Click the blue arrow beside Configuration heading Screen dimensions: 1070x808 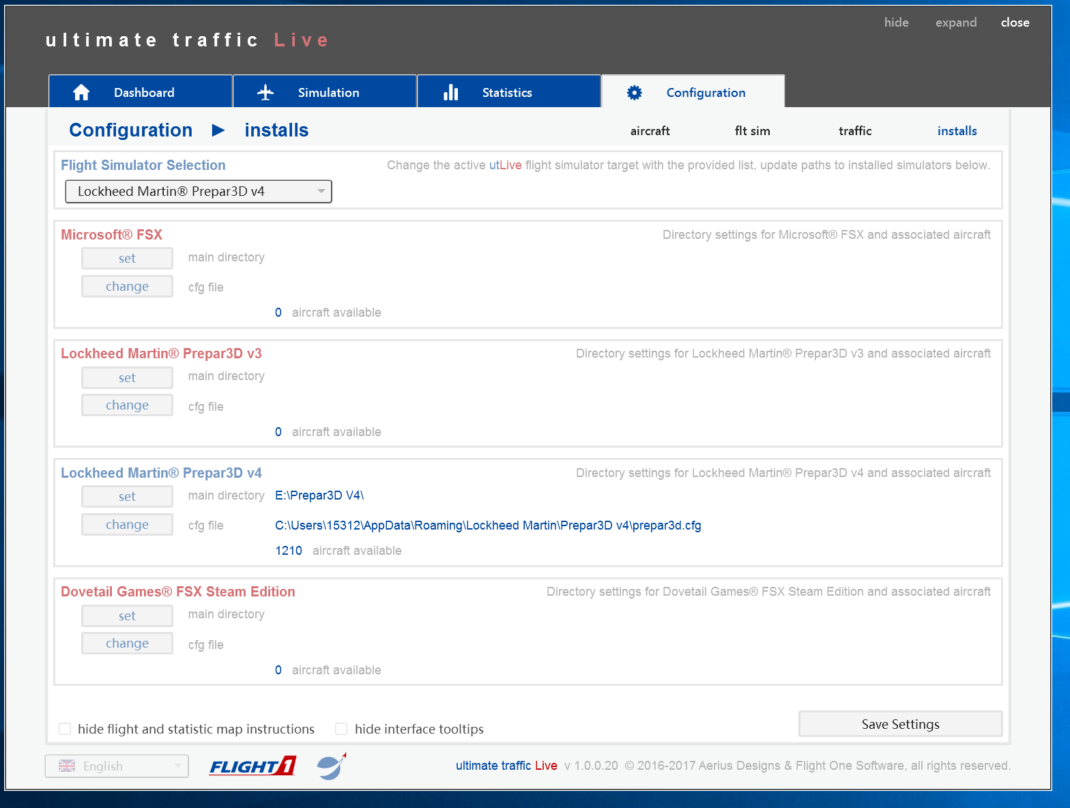[x=218, y=130]
